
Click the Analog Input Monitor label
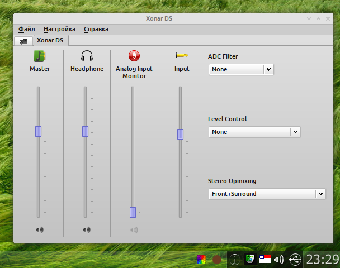coord(134,72)
